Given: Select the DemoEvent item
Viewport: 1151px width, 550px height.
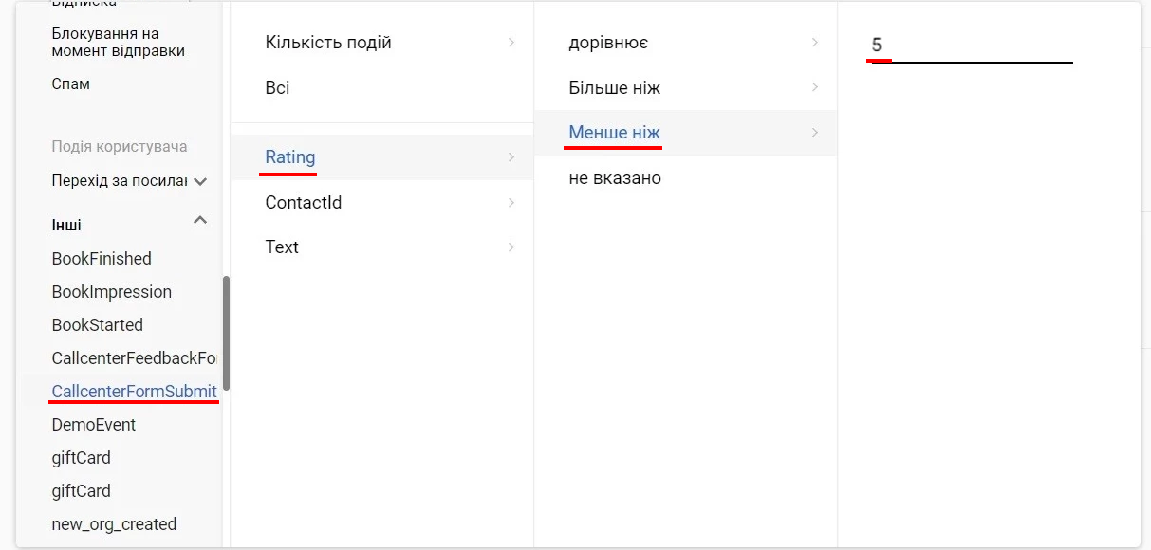Looking at the screenshot, I should tap(94, 425).
